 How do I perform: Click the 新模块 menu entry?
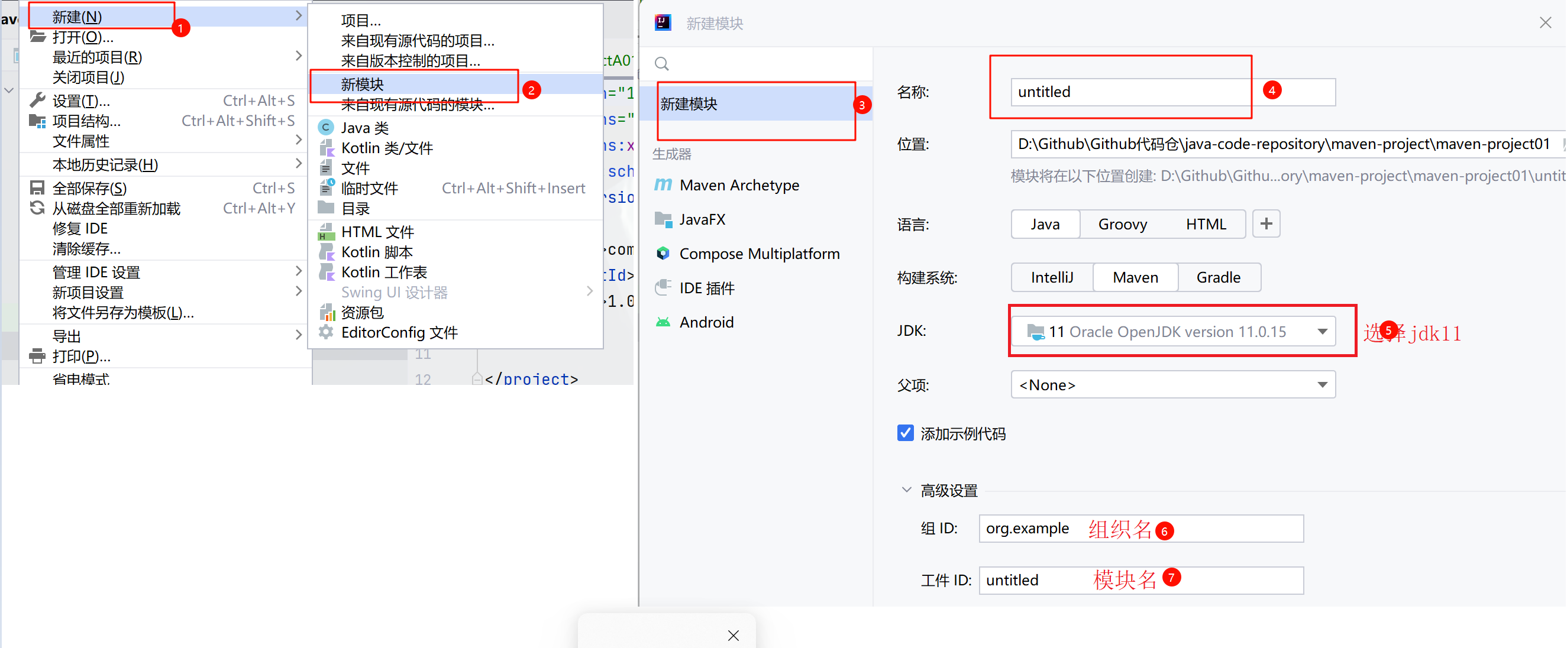[x=363, y=85]
